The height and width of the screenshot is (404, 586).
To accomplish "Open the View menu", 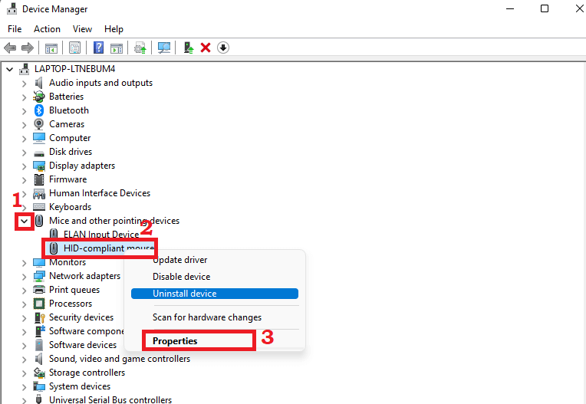I will pyautogui.click(x=82, y=29).
